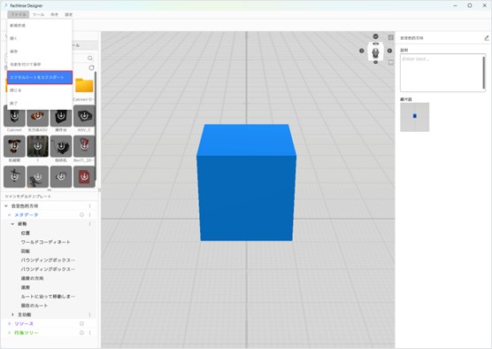Image resolution: width=492 pixels, height=349 pixels.
Task: Click the refresh icon in asset library
Action: [91, 67]
